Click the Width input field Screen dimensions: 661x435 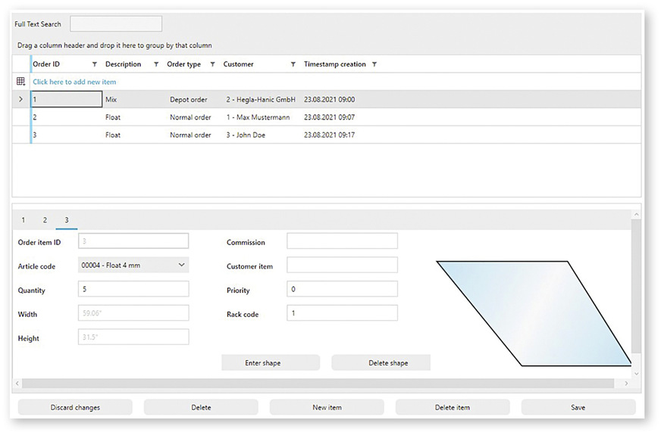(133, 313)
